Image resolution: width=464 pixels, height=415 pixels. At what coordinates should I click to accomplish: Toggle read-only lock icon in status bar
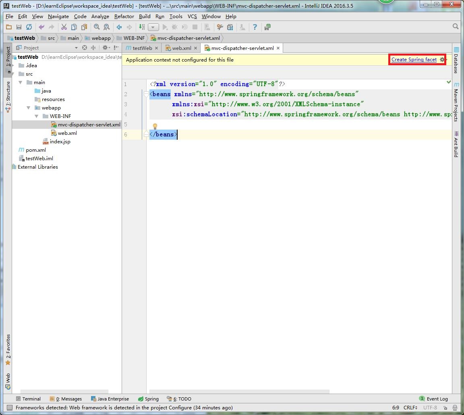(445, 408)
